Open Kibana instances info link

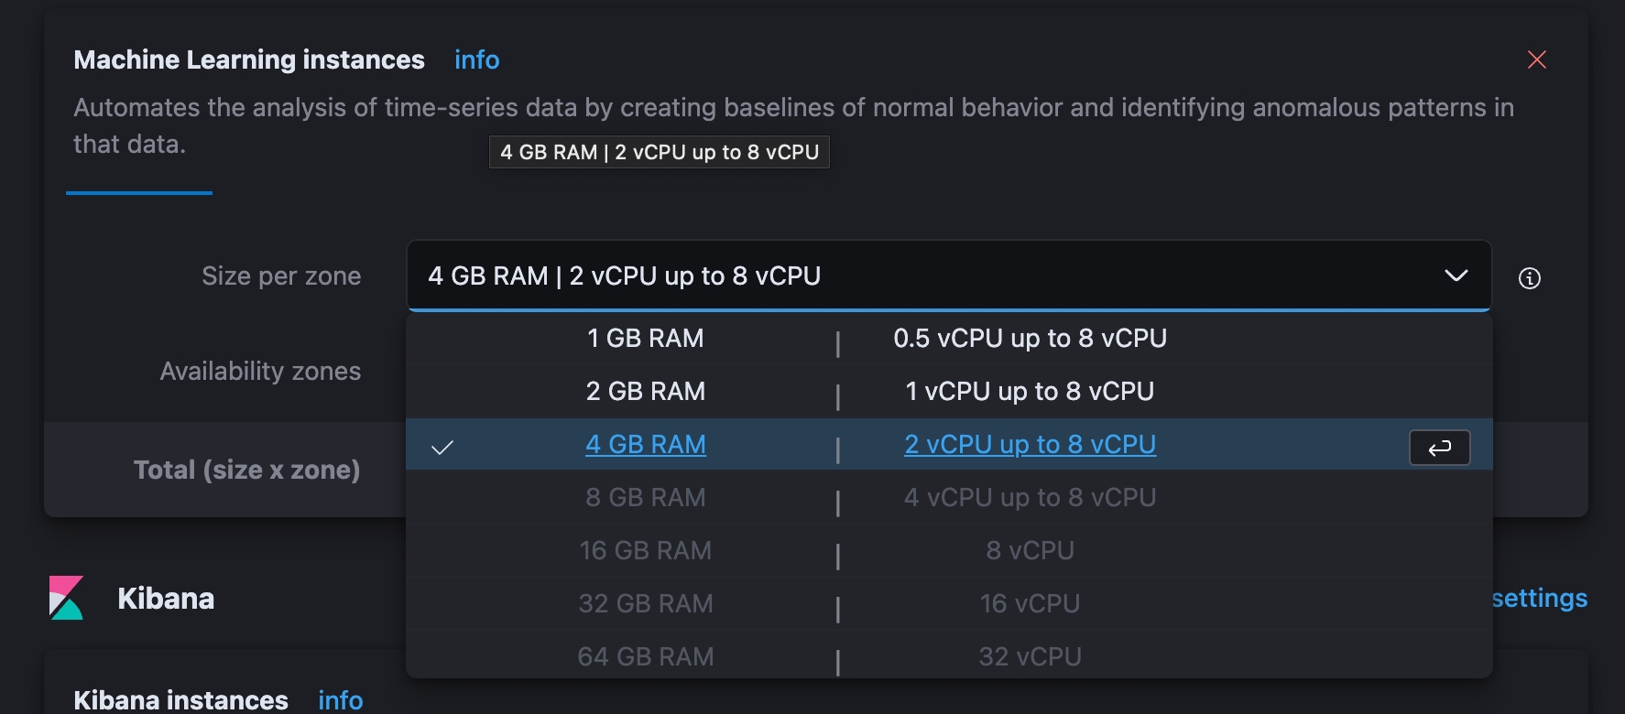point(341,700)
